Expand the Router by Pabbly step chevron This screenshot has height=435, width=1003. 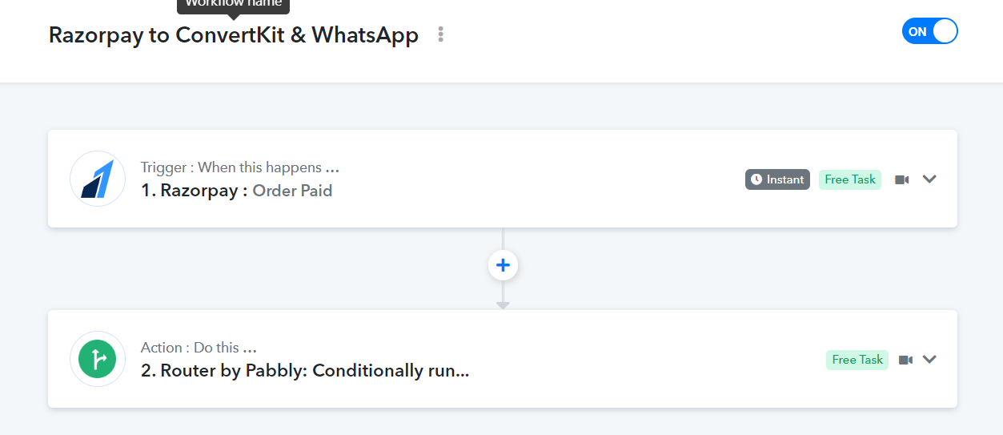tap(929, 360)
